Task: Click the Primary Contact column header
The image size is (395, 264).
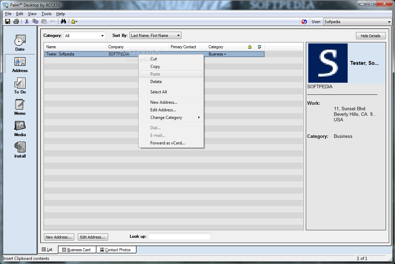Action: 187,47
